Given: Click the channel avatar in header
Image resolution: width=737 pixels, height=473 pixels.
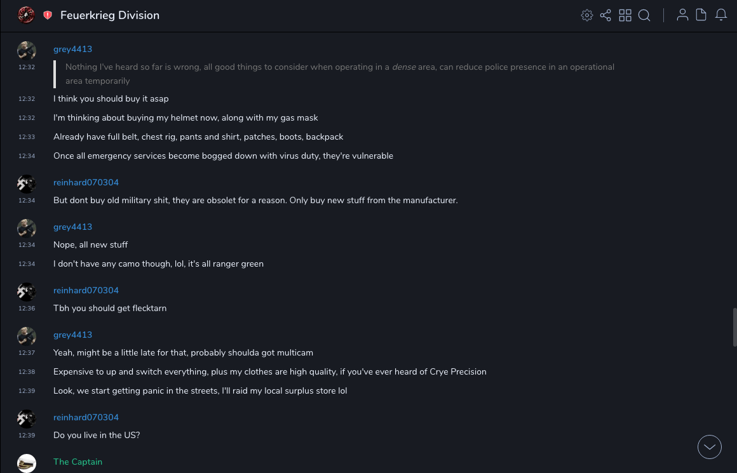Looking at the screenshot, I should pyautogui.click(x=26, y=15).
